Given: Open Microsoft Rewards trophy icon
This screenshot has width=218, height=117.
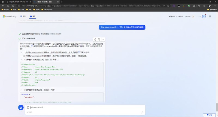Looking at the screenshot, I should tap(204, 16).
